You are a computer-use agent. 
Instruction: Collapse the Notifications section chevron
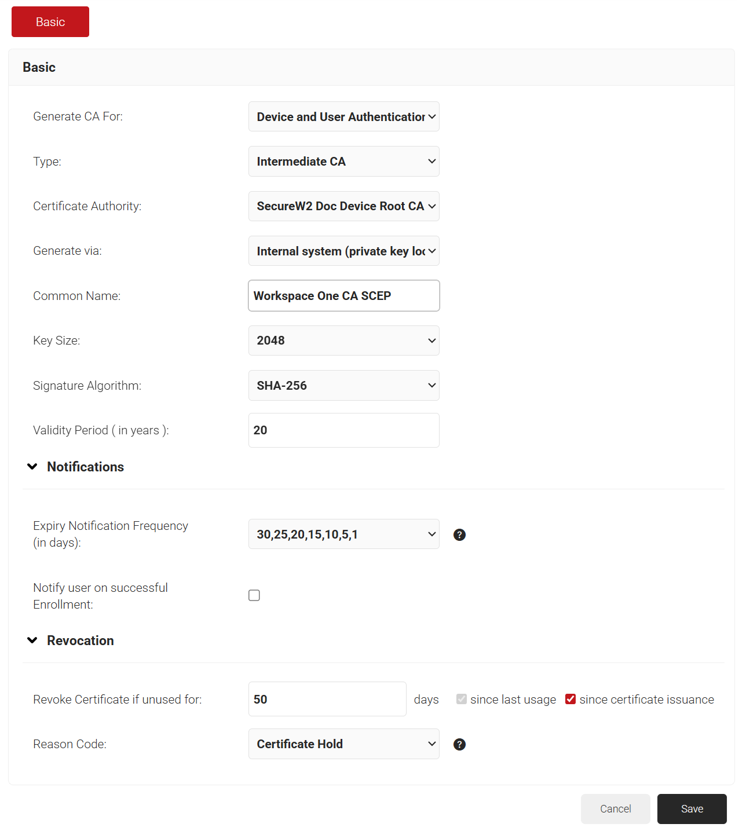(32, 467)
